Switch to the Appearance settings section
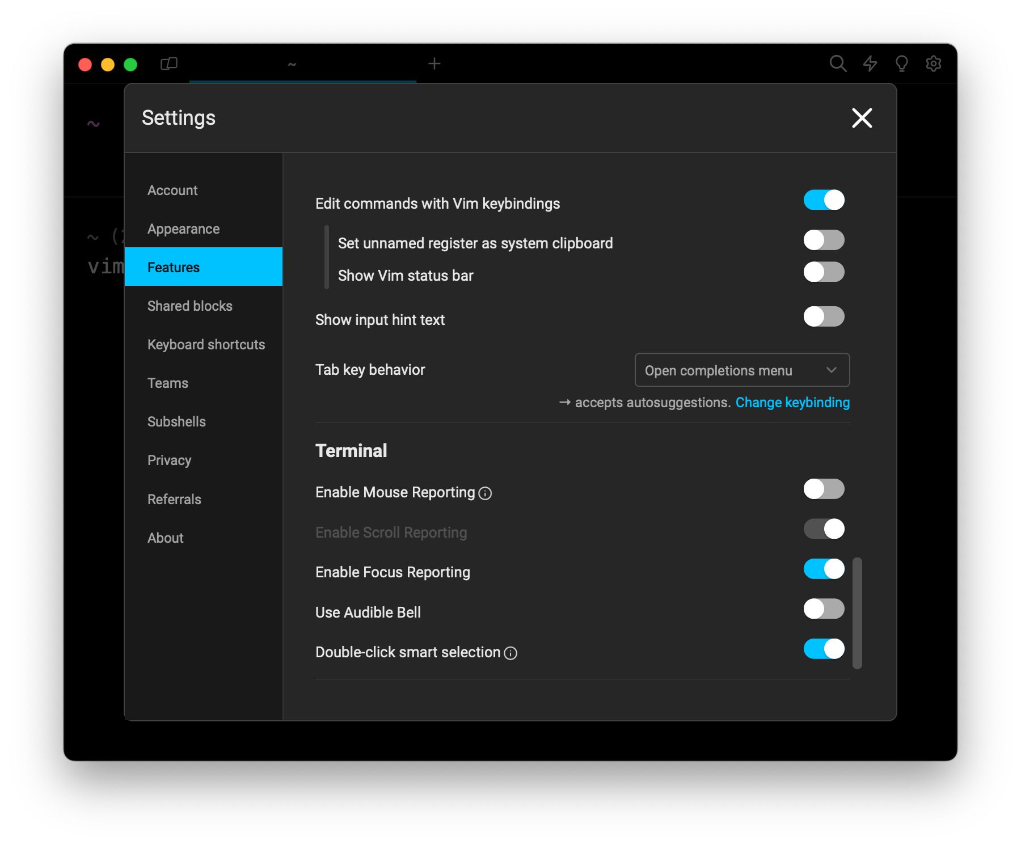 point(183,229)
